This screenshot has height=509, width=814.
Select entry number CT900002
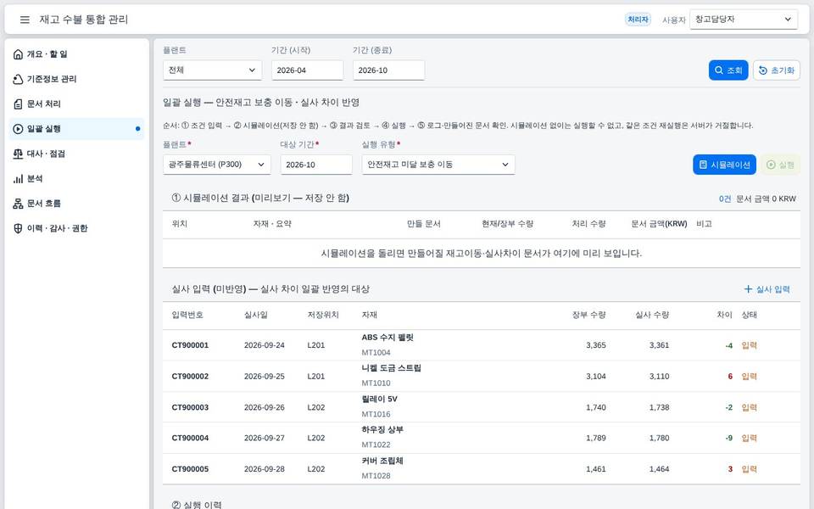pos(190,376)
